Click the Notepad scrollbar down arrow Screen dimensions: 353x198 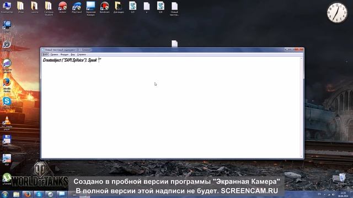[x=302, y=156]
